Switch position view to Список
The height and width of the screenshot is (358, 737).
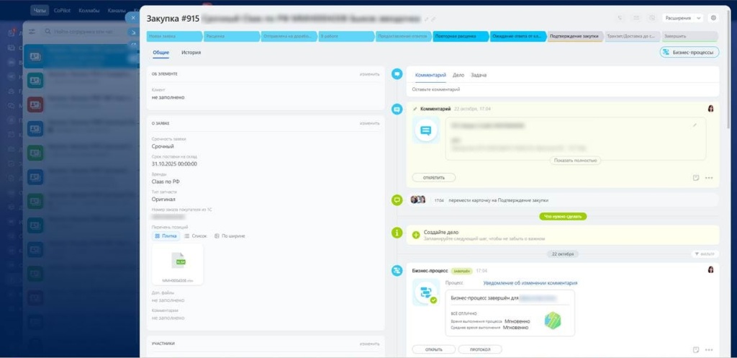[x=196, y=236]
